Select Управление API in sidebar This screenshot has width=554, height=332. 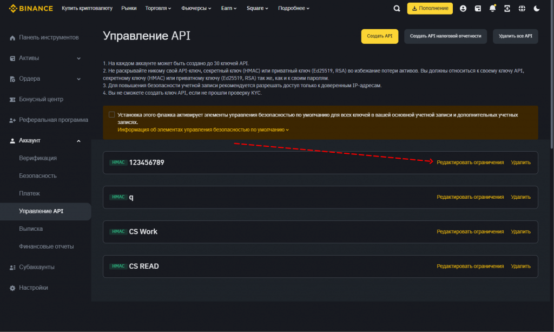(45, 211)
